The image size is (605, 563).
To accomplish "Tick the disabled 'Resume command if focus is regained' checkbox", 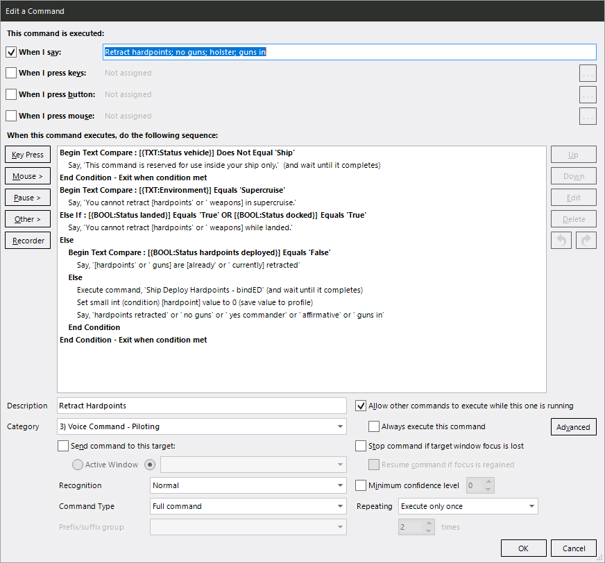I will click(374, 465).
